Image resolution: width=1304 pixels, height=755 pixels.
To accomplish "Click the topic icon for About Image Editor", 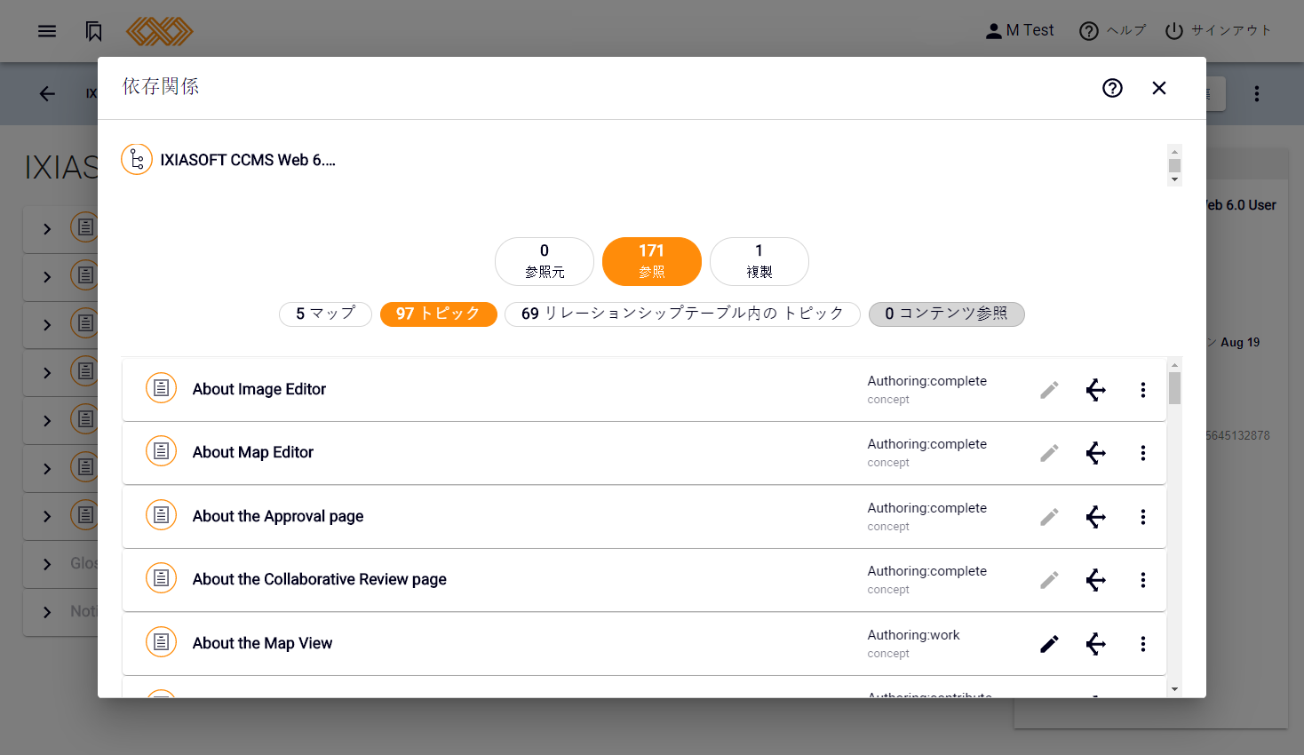I will point(161,388).
